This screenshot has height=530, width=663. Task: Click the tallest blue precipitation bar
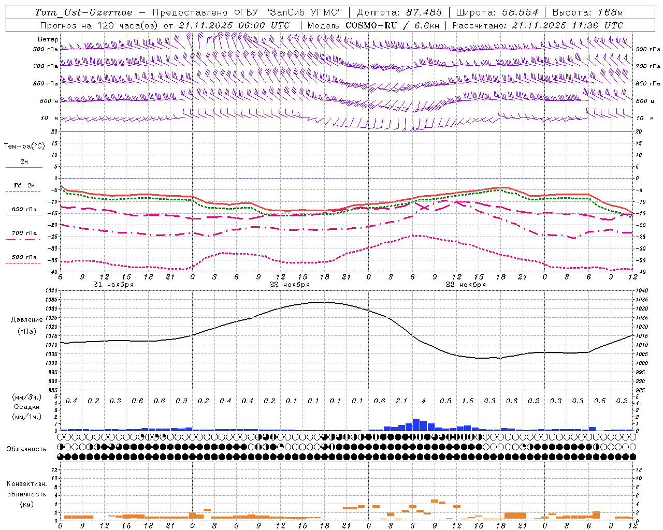416,424
